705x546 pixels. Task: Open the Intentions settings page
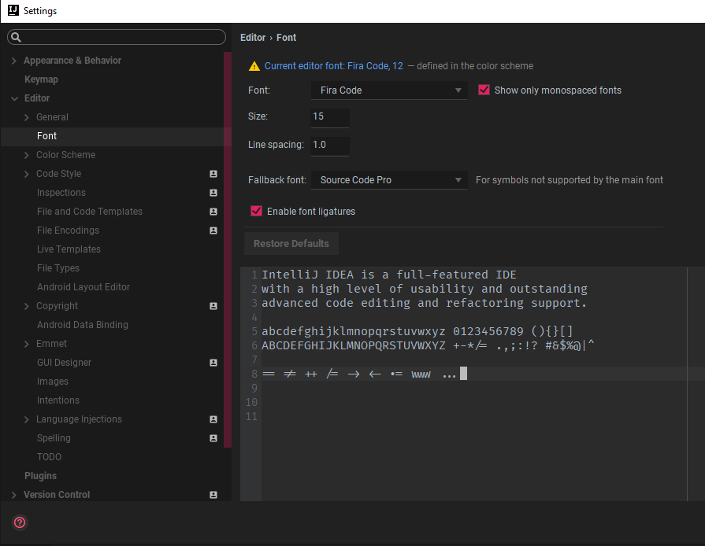coord(58,400)
